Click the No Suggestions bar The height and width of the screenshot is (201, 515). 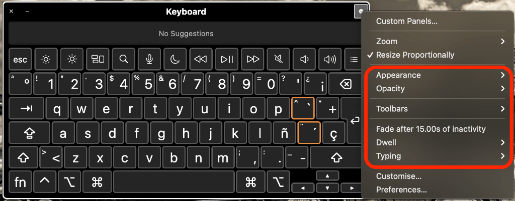(x=186, y=34)
